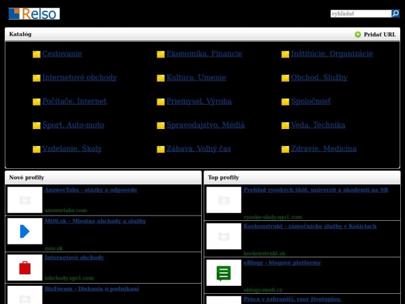The width and height of the screenshot is (405, 304).
Task: Open Práca v zahraničí, vzor životopisu link
Action: 292,299
